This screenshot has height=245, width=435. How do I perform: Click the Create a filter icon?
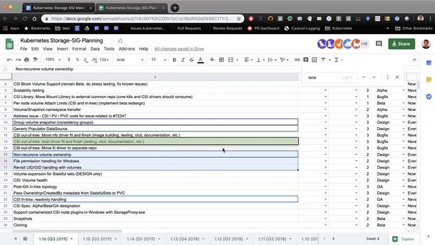[x=324, y=60]
